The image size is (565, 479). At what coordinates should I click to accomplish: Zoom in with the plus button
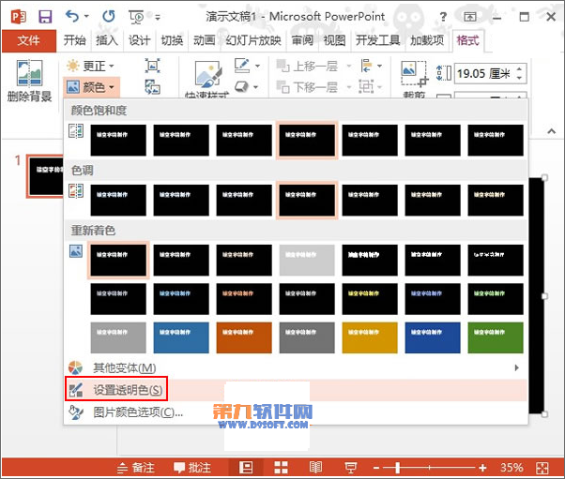[482, 468]
